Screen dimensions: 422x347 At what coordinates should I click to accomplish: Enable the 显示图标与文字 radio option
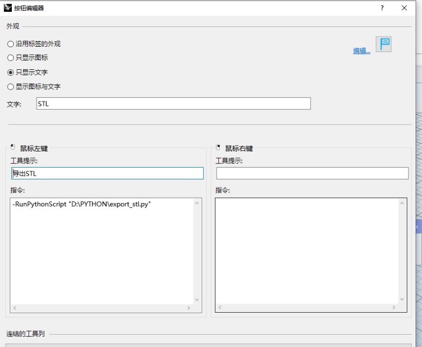[x=11, y=86]
